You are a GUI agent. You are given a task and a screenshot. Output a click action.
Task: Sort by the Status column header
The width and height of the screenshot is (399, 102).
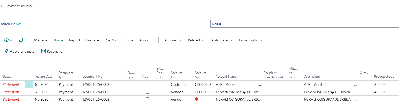click(x=7, y=76)
